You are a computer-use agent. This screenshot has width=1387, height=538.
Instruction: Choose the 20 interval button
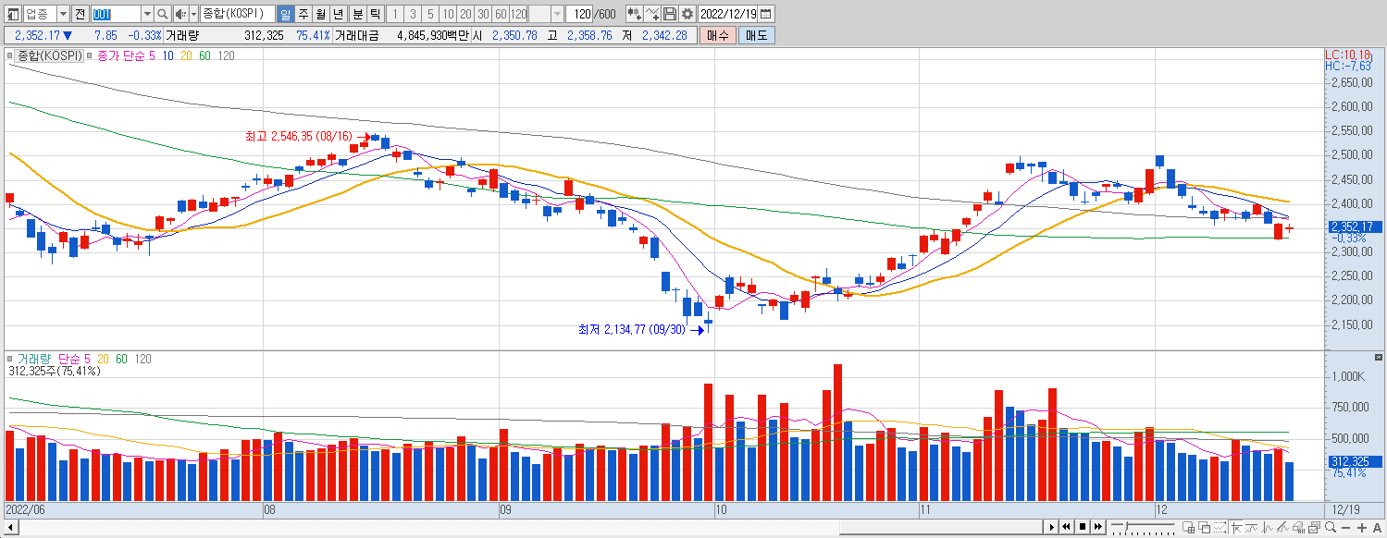[465, 14]
